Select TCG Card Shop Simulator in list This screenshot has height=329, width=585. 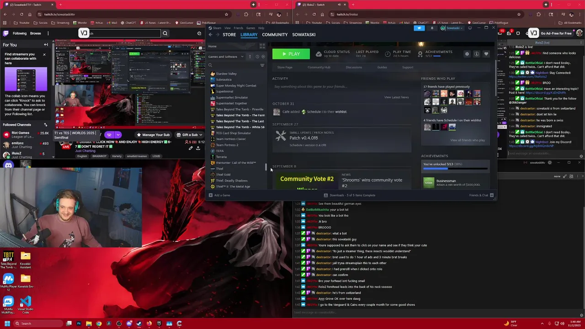tap(233, 133)
